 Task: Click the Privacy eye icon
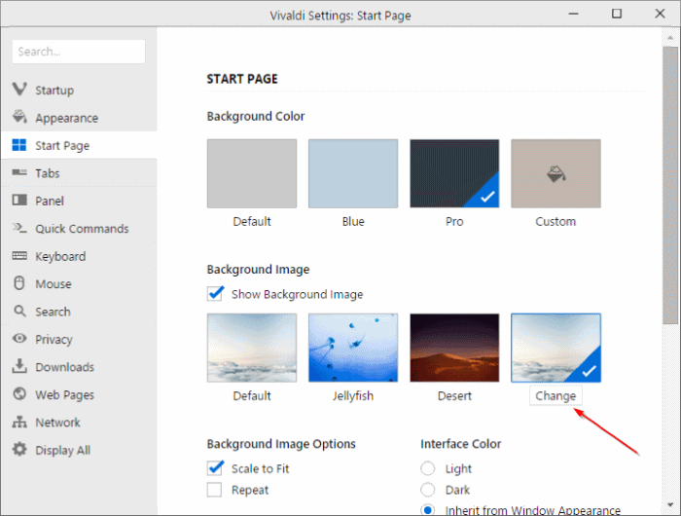pos(19,338)
